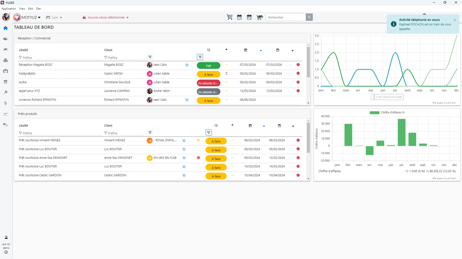Open 'Aucune caisse sélectionnée' dropdown
The height and width of the screenshot is (259, 462).
(106, 17)
